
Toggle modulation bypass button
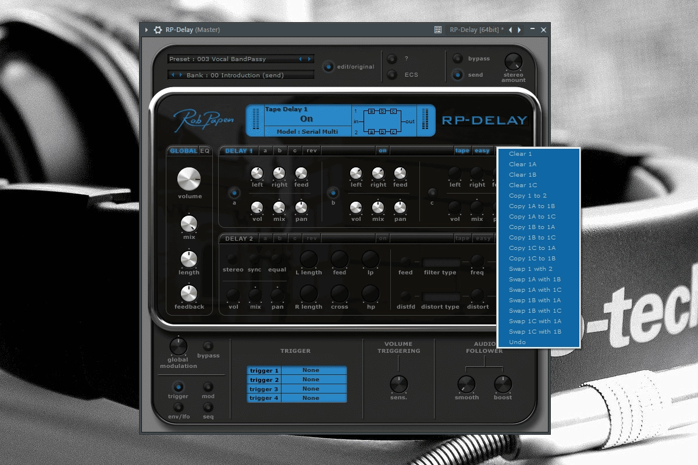(x=208, y=346)
